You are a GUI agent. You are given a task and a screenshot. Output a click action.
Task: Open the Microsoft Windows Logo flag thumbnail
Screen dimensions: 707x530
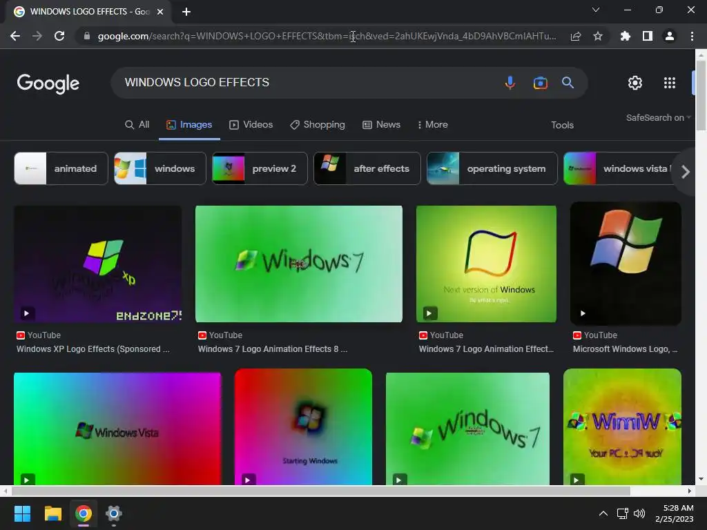point(626,264)
